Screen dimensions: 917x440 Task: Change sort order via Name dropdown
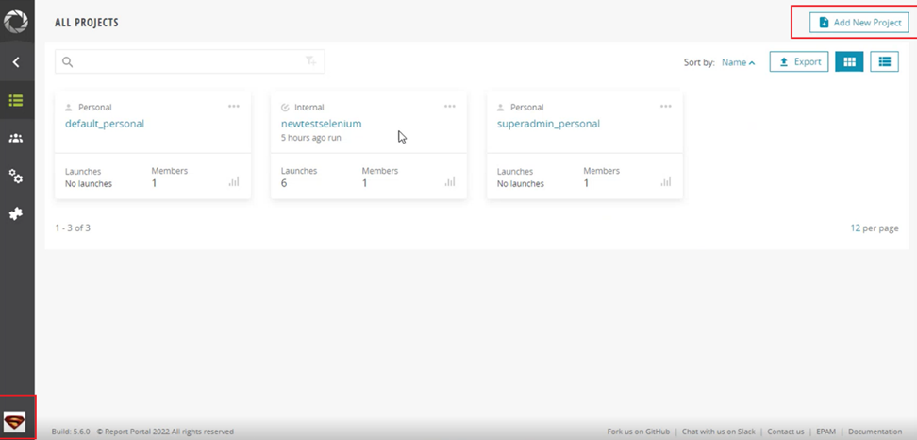tap(738, 63)
